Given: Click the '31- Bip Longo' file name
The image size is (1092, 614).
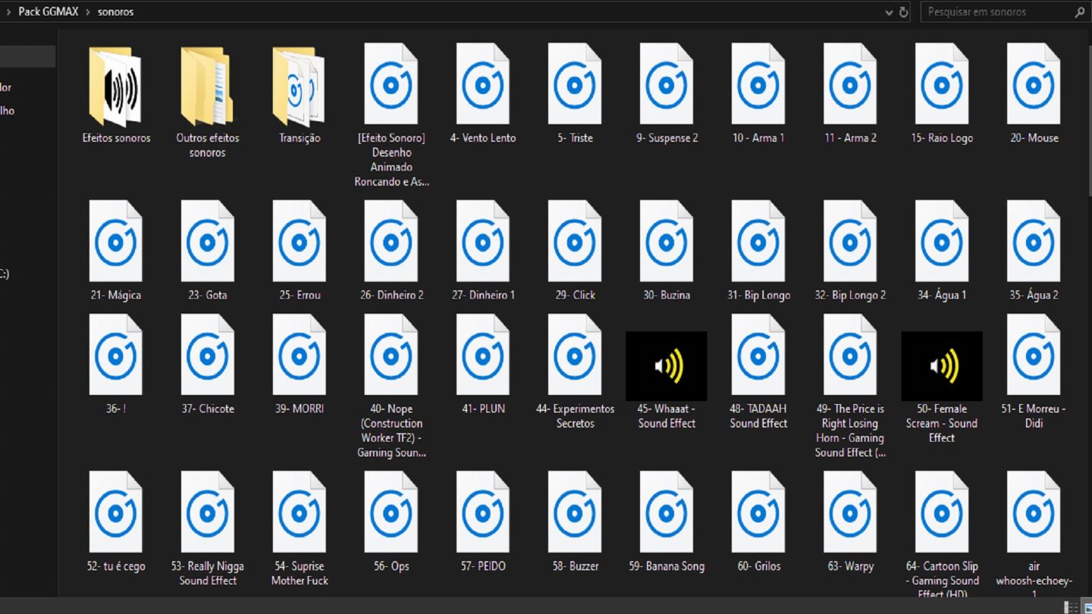Looking at the screenshot, I should 758,295.
